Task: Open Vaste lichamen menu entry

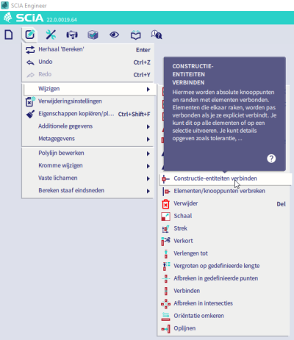Action: 88,178
